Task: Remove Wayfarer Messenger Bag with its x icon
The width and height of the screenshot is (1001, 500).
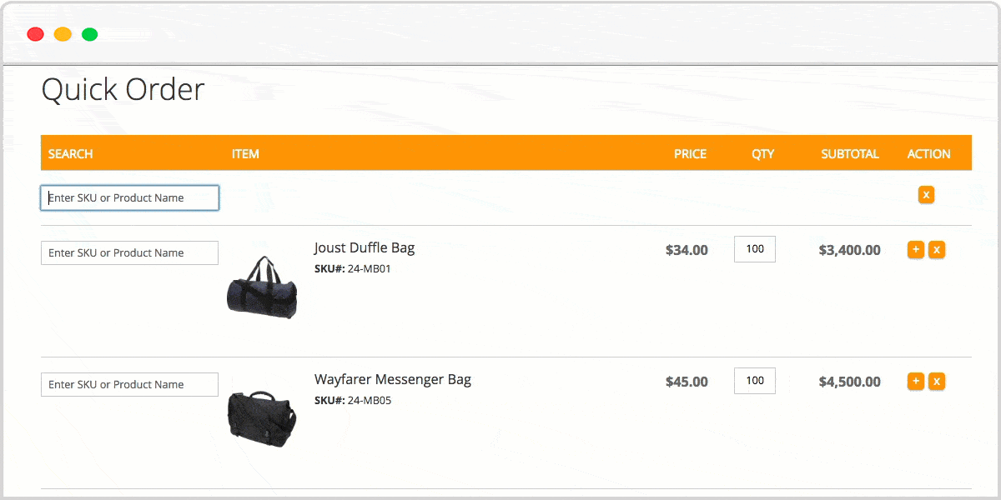Action: (937, 382)
